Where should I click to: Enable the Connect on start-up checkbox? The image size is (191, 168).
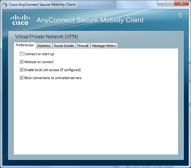click(21, 54)
